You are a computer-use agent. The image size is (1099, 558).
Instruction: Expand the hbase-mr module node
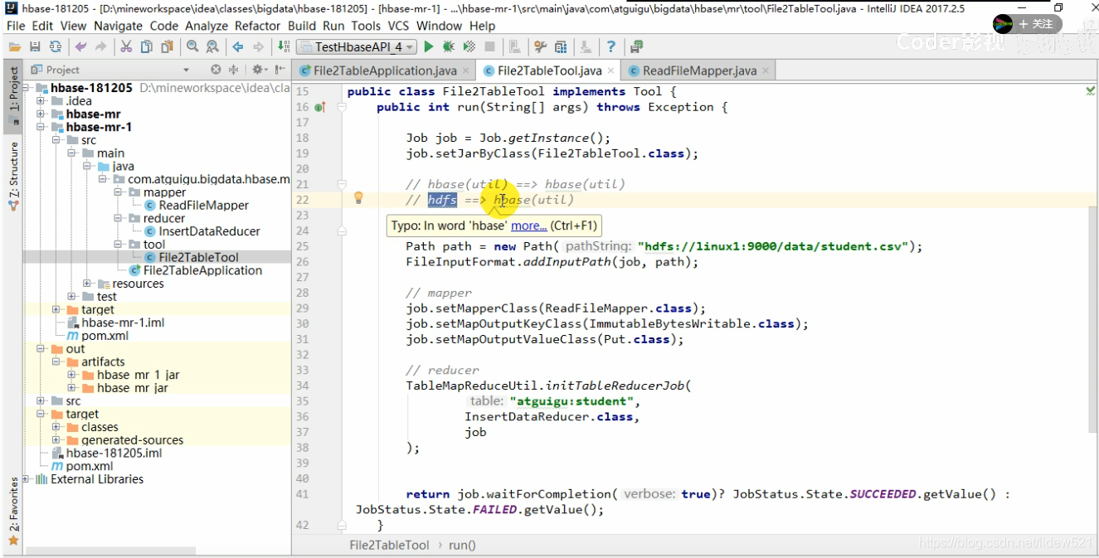[x=41, y=114]
